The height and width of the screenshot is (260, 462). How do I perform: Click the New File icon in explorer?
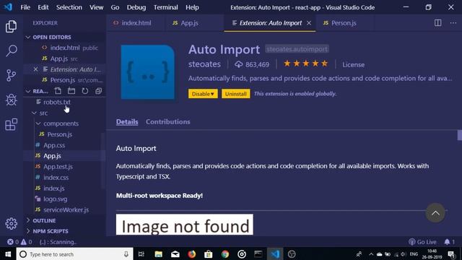pos(58,91)
